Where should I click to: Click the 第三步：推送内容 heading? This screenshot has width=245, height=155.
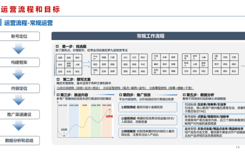point(74,95)
